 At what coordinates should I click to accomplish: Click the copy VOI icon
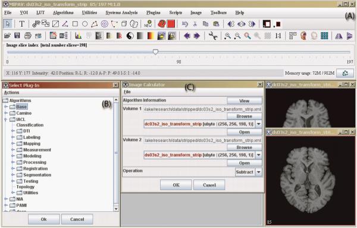tap(205, 24)
